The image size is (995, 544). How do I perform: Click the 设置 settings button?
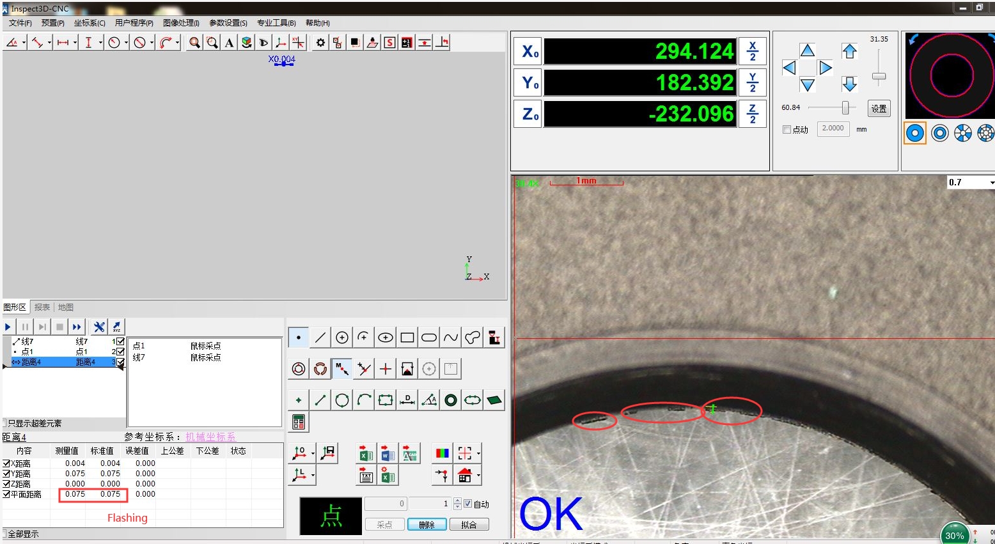(879, 109)
